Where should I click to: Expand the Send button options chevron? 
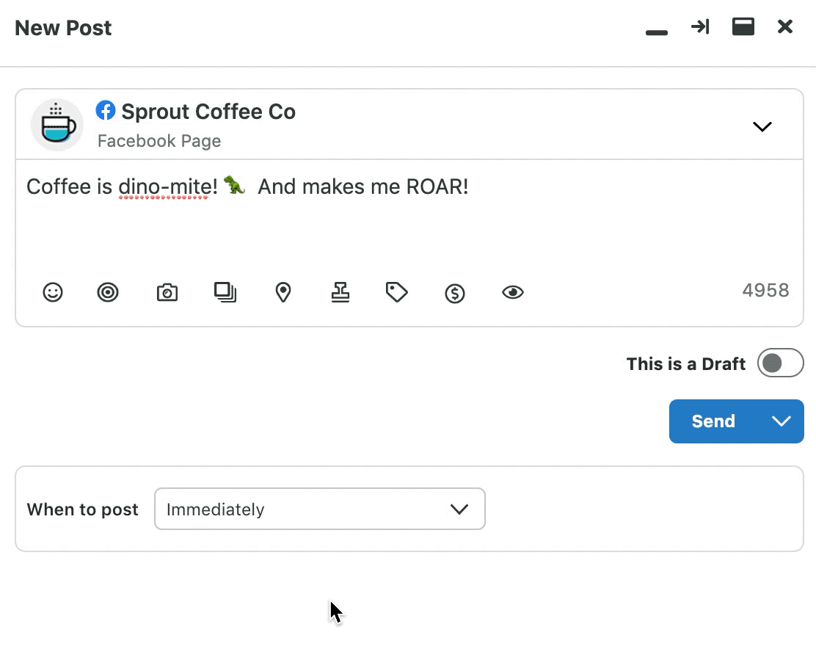(781, 421)
